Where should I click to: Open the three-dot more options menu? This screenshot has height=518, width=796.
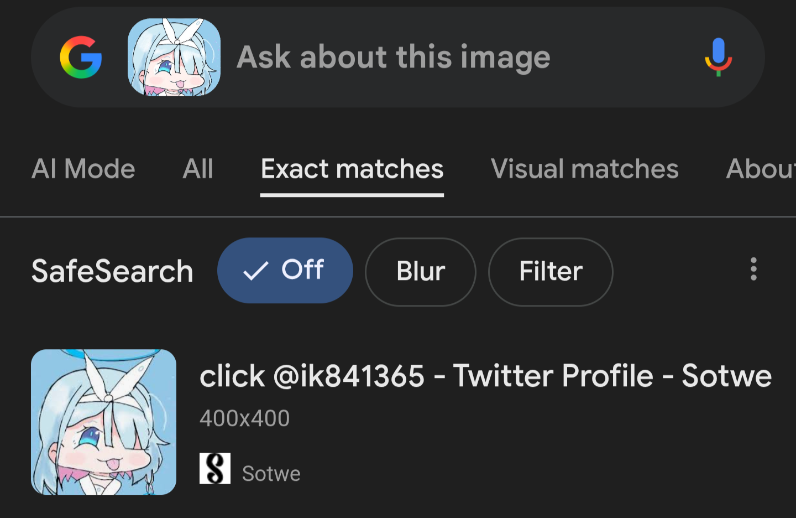(753, 270)
